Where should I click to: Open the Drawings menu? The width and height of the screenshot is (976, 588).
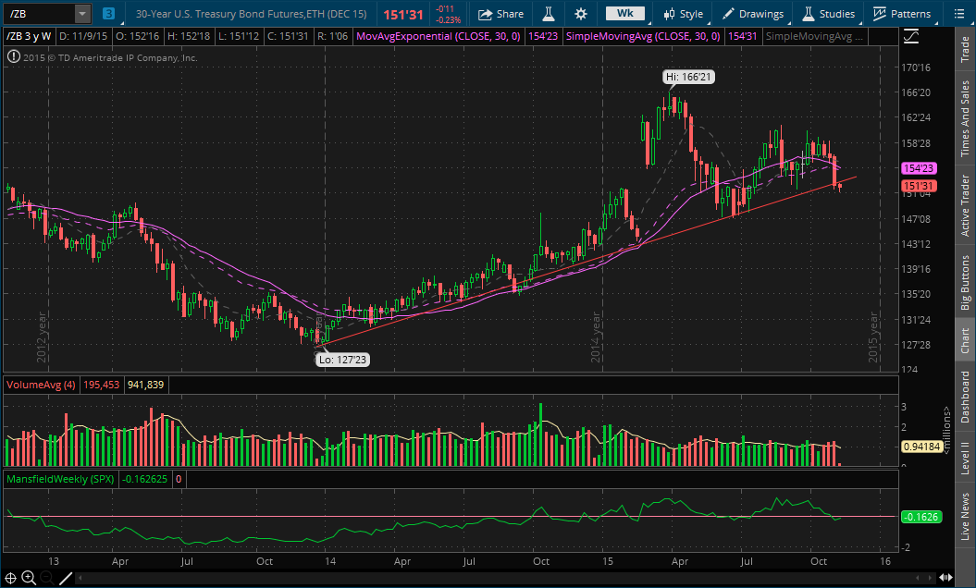[x=753, y=14]
